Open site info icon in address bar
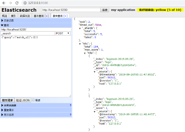185x132 pixels. [x=25, y=3]
